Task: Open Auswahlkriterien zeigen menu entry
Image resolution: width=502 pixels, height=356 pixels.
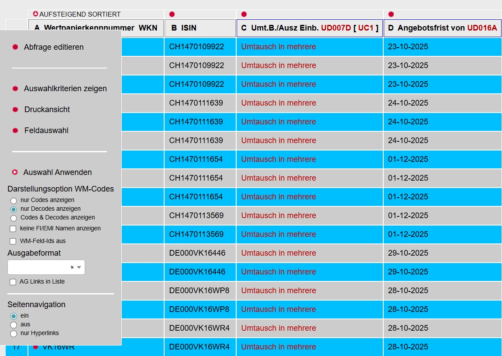Action: coord(65,89)
